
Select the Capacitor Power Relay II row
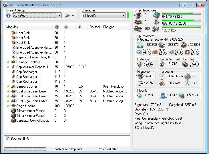(67, 57)
